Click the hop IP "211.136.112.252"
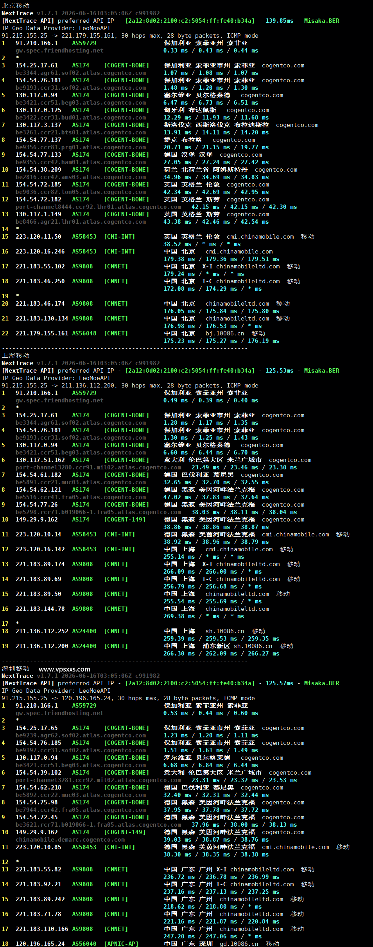373x947 pixels. [42, 631]
